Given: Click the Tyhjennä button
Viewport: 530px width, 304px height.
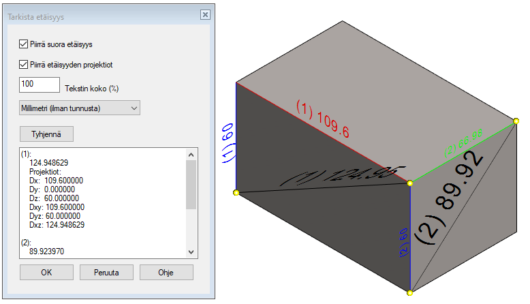Looking at the screenshot, I should pyautogui.click(x=46, y=134).
